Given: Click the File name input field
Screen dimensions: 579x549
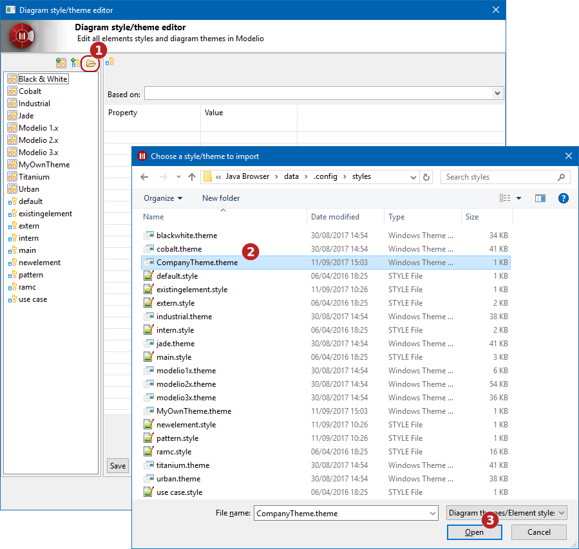Looking at the screenshot, I should pos(346,513).
